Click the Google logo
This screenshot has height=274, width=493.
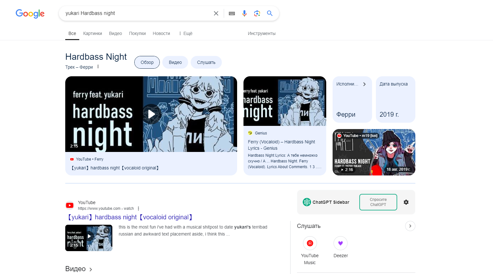30,13
